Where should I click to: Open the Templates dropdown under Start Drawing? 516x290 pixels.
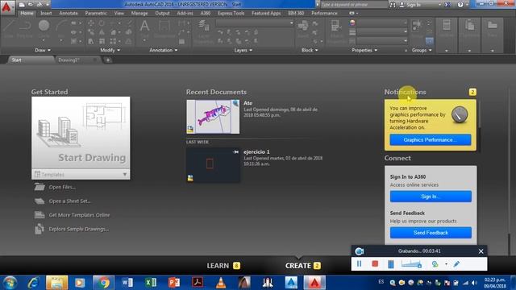81,174
